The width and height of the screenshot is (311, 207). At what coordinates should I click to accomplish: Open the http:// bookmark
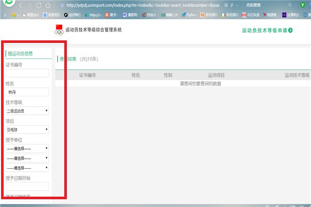(93, 15)
